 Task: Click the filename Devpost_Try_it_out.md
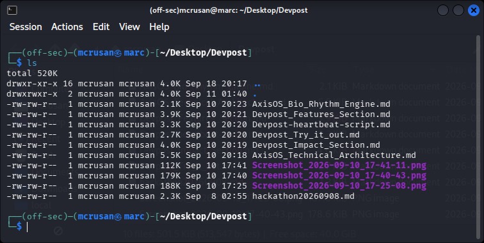point(305,135)
